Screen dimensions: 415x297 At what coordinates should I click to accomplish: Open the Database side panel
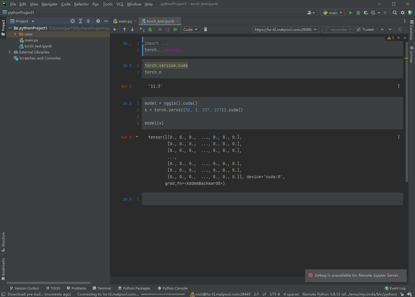point(411,30)
